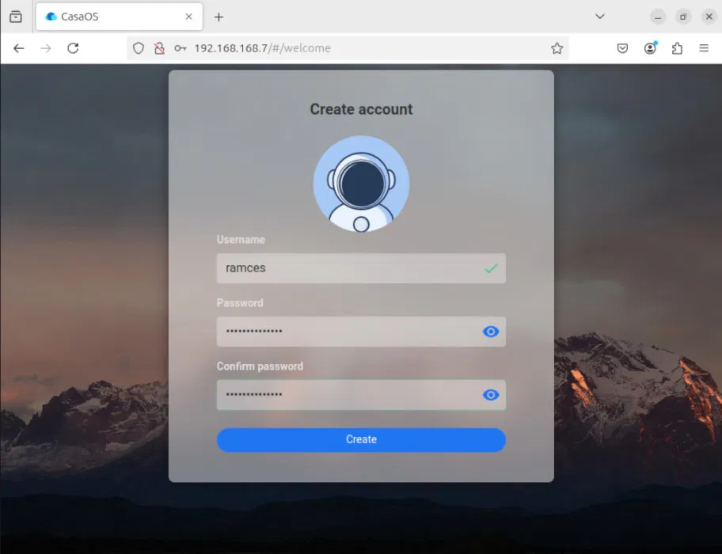The image size is (722, 554).
Task: Click the back navigation arrow
Action: point(18,47)
